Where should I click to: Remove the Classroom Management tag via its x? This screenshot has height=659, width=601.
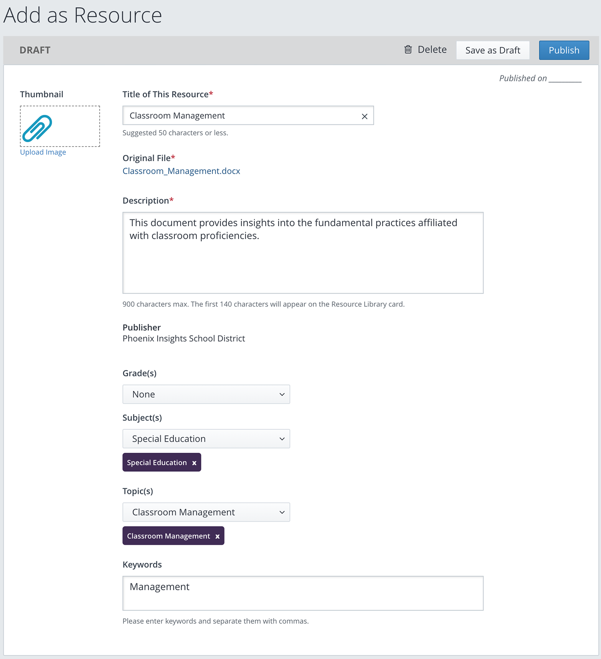(x=218, y=536)
